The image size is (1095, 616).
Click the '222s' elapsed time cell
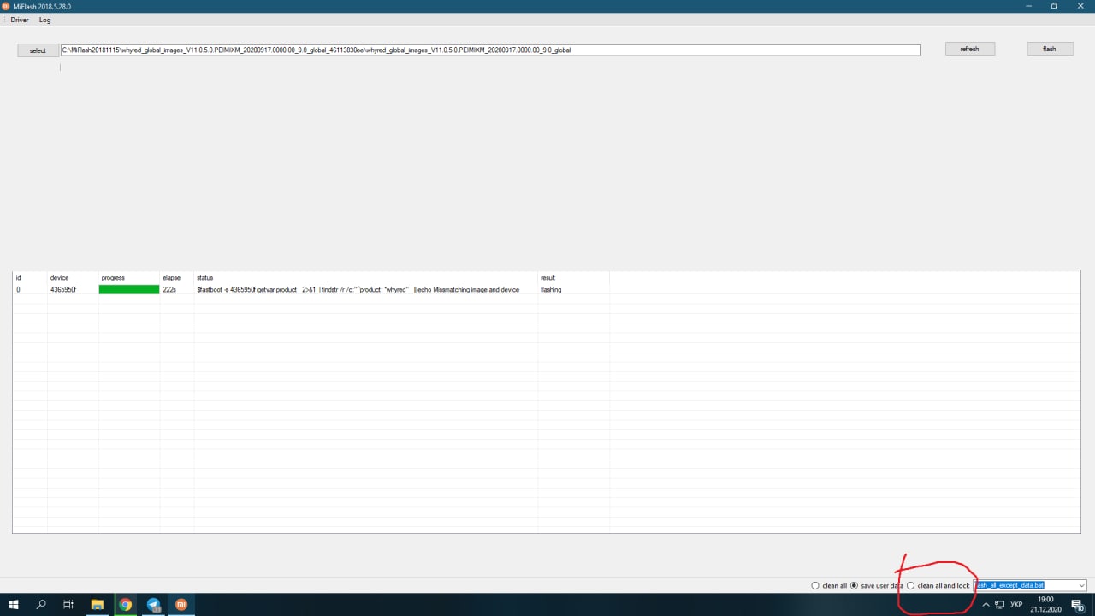click(x=169, y=290)
